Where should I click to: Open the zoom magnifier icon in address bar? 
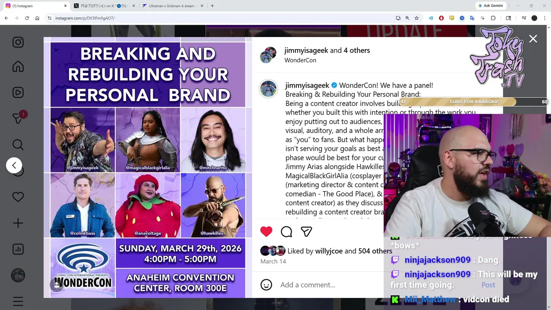(x=407, y=18)
